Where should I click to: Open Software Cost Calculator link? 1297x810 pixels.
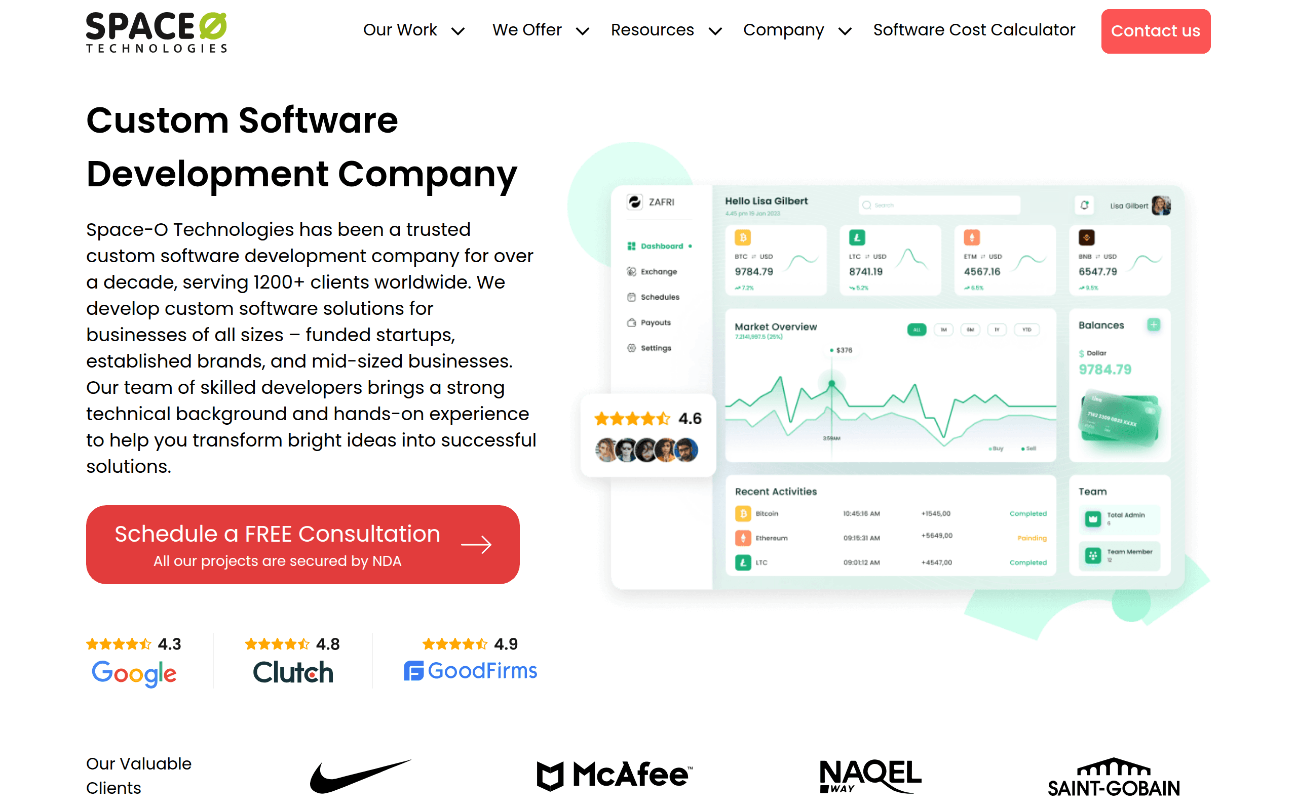tap(974, 30)
